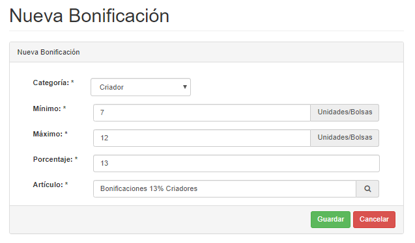Click the red Cancelar button
This screenshot has width=415, height=243.
point(374,220)
